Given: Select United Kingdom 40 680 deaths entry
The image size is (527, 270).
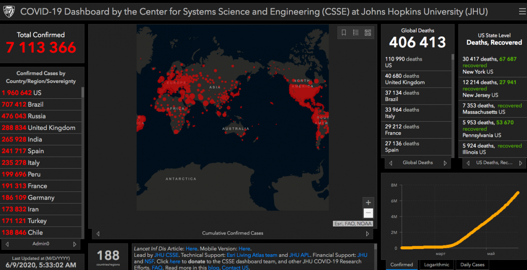Looking at the screenshot, I should pos(417,79).
